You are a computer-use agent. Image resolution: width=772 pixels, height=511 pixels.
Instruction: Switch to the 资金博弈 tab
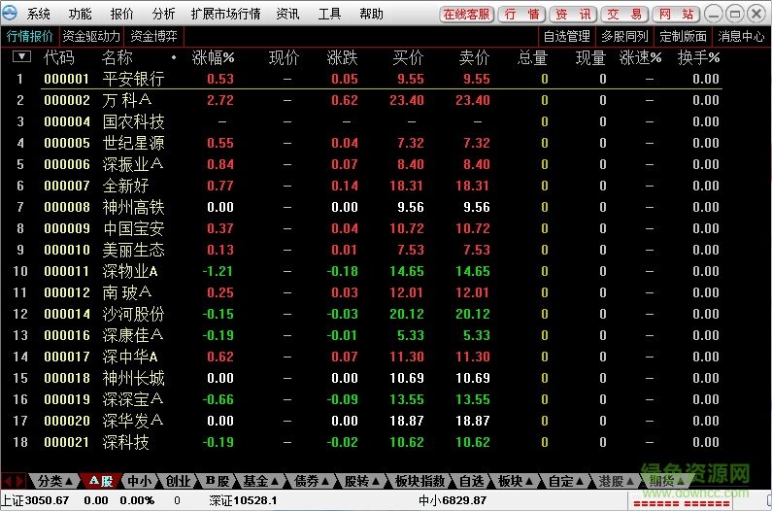(154, 36)
